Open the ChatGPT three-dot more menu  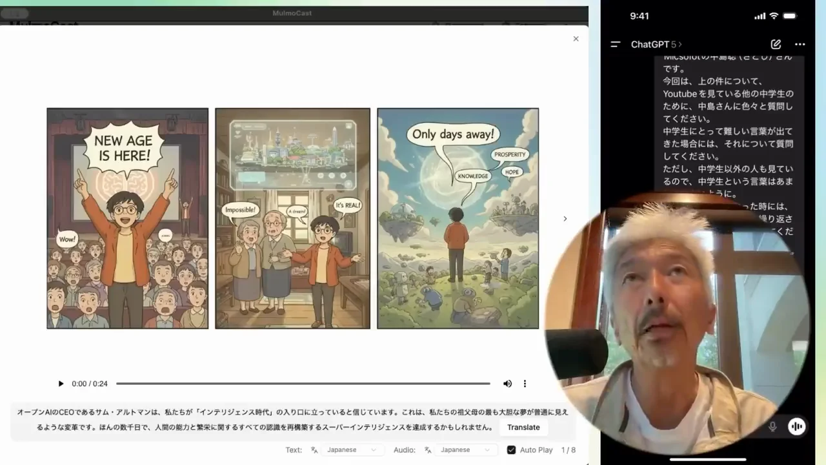tap(800, 45)
